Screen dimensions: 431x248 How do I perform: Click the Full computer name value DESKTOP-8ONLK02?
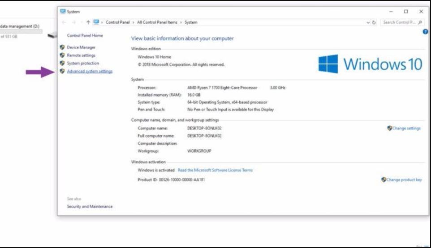(x=204, y=136)
